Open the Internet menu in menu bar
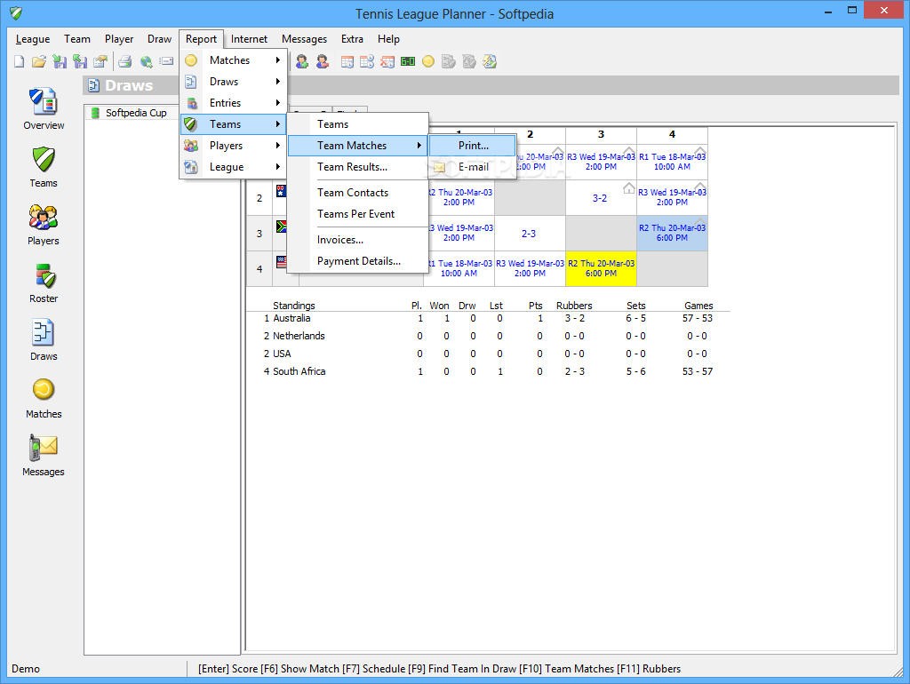Viewport: 910px width, 684px height. pyautogui.click(x=249, y=39)
